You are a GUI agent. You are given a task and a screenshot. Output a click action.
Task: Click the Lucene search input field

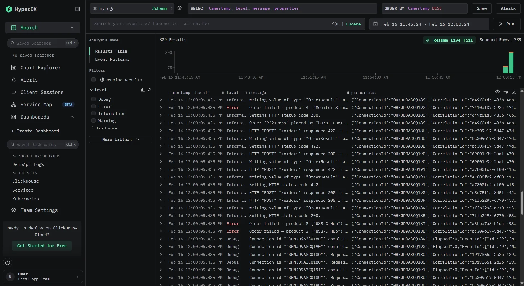coord(210,24)
